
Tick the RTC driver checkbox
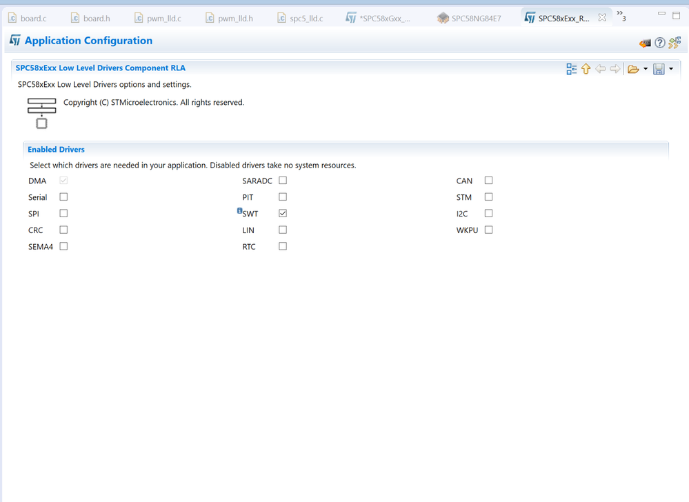[283, 246]
